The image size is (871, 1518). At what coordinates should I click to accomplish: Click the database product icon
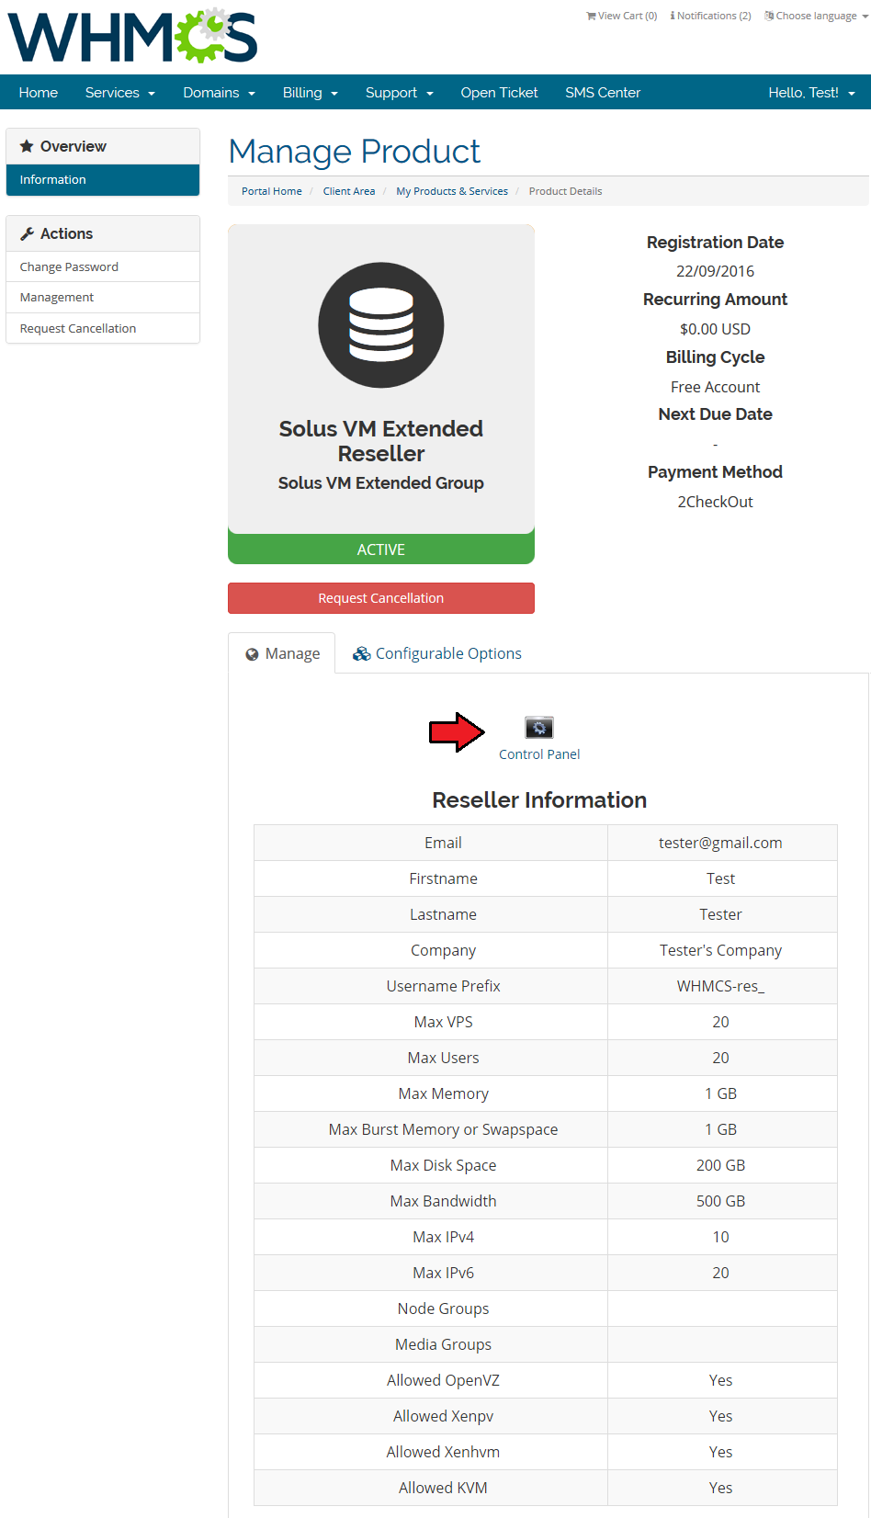(x=381, y=325)
